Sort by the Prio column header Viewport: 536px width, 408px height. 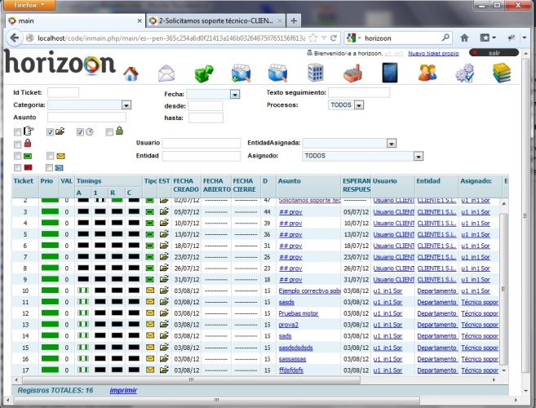47,181
